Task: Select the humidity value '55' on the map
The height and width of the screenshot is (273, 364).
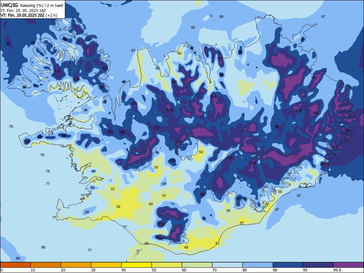Action: pyautogui.click(x=156, y=167)
